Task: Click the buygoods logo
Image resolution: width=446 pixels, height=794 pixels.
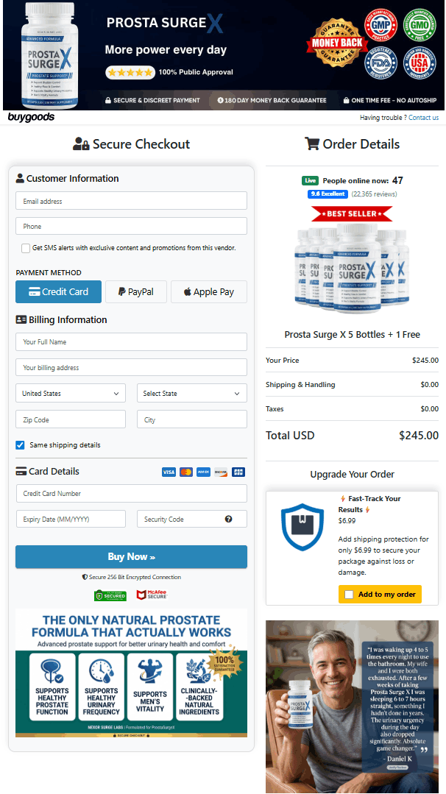Action: coord(31,118)
